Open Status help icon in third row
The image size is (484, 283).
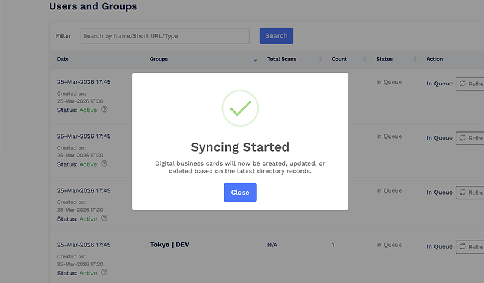[x=104, y=218]
